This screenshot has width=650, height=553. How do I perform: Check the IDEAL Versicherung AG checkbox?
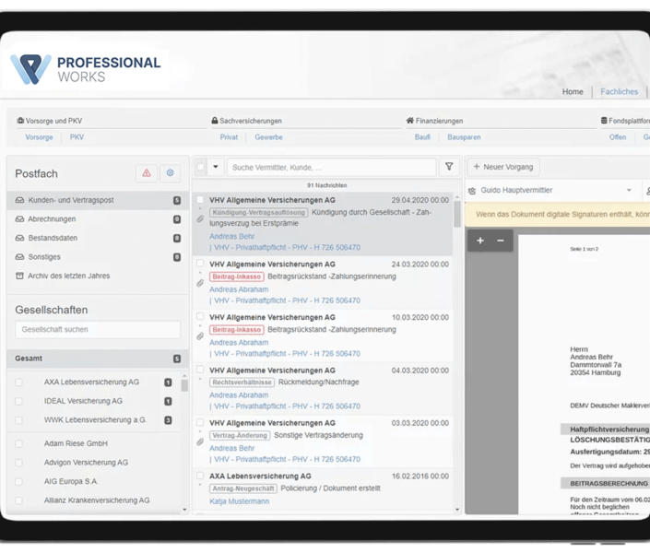coord(18,402)
